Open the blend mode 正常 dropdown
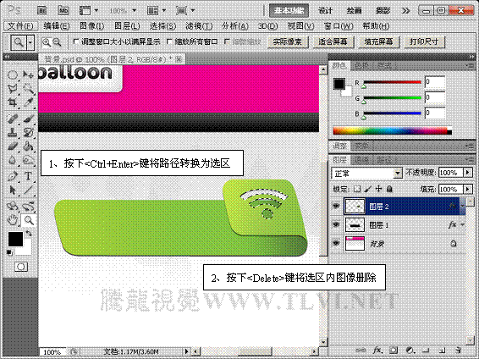This screenshot has height=359, width=479. 367,174
